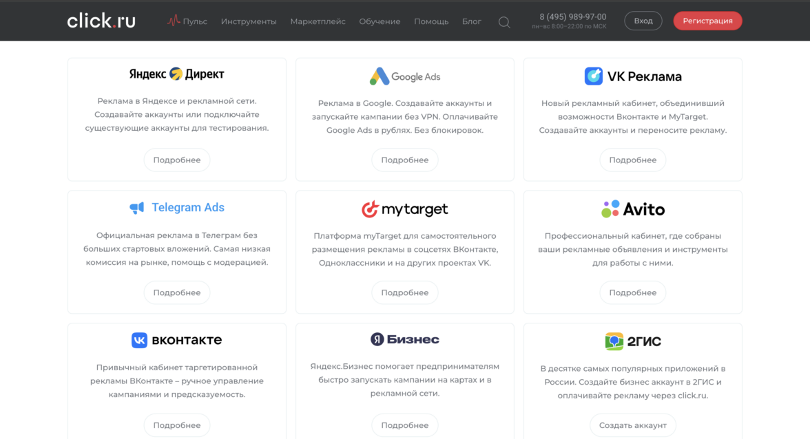Open the Пульс menu item

[x=195, y=21]
